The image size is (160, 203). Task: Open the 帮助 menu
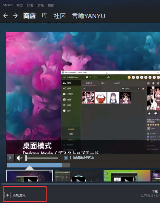tap(51, 5)
